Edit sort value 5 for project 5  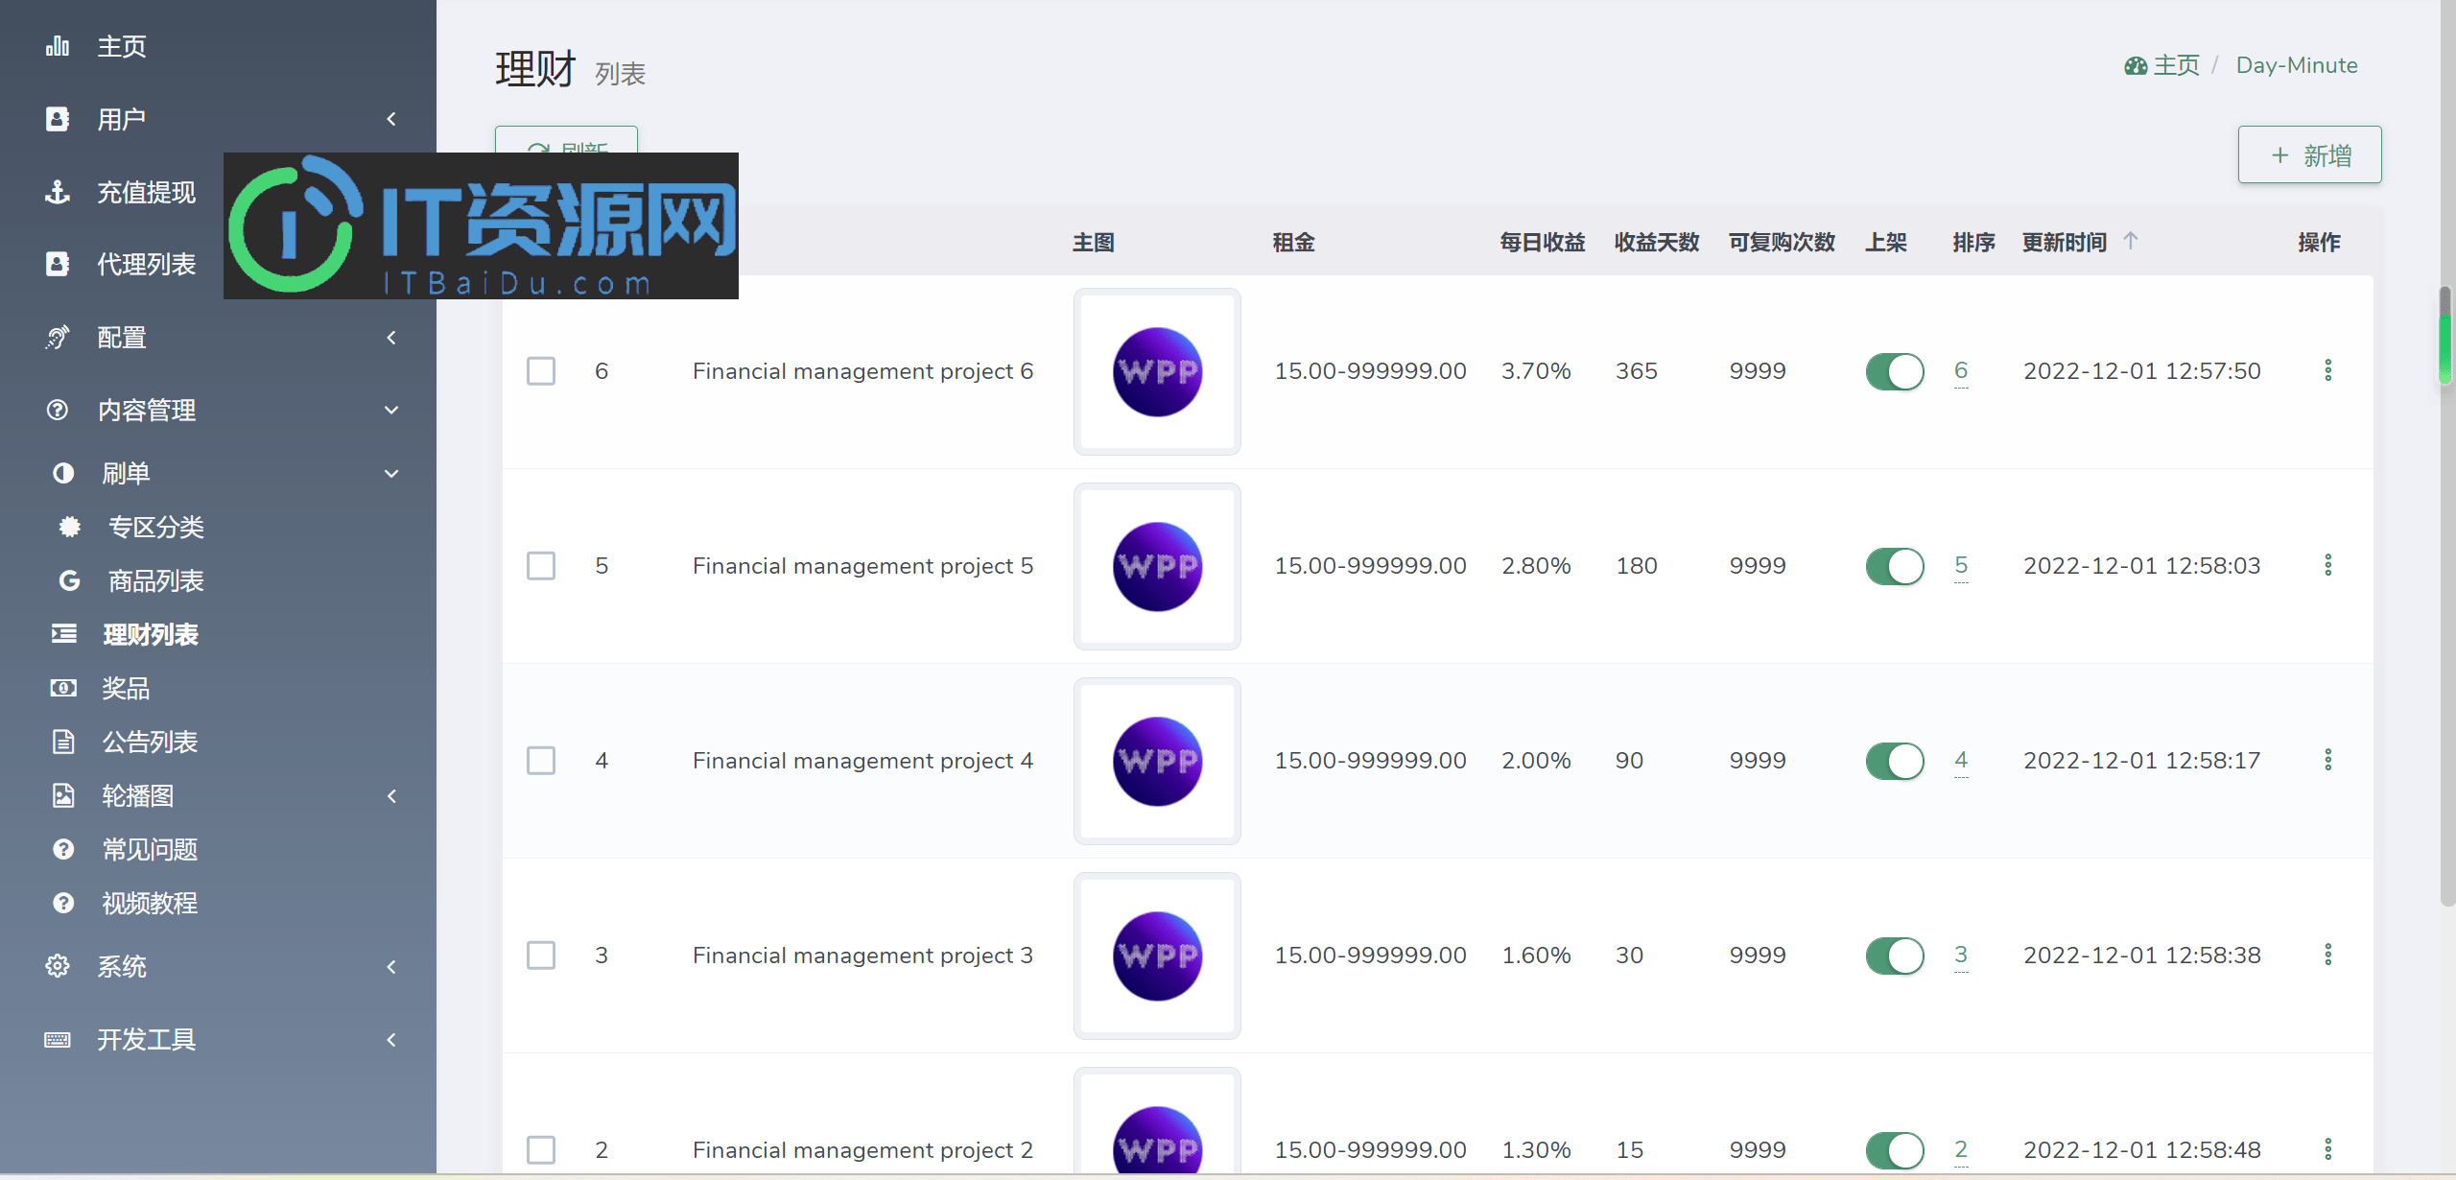(1961, 565)
